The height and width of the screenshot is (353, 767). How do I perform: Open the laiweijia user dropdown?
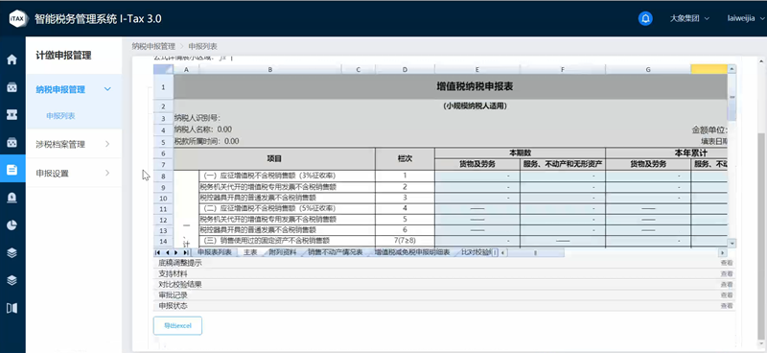point(746,18)
